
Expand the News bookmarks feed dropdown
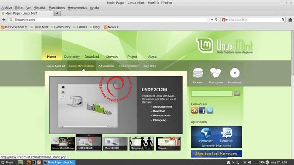click(x=111, y=27)
